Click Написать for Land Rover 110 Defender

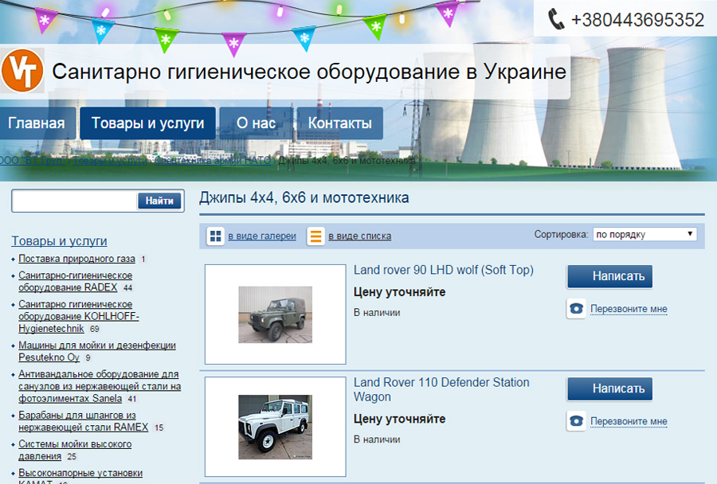[609, 388]
